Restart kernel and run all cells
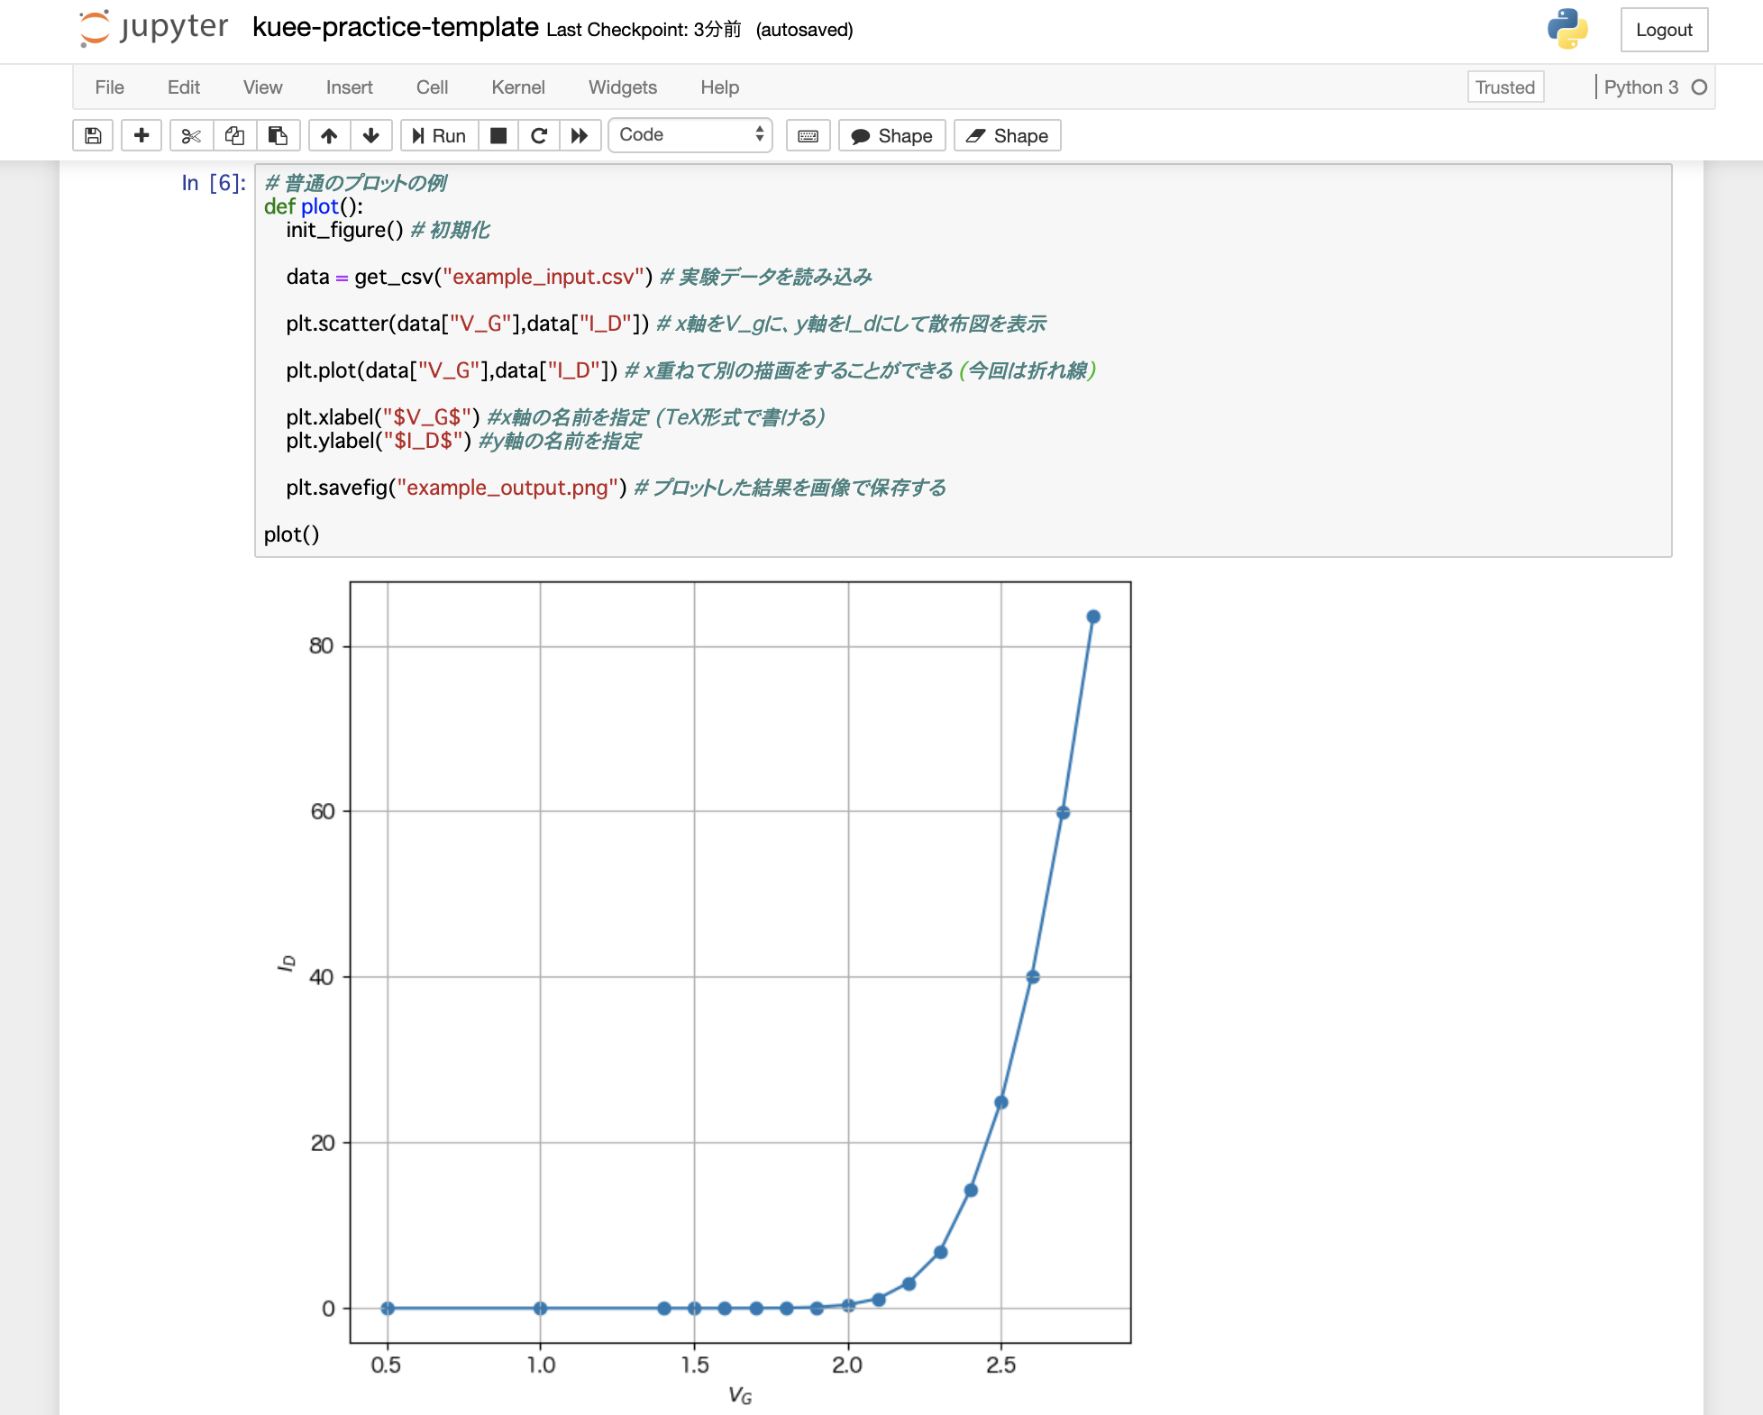Image resolution: width=1763 pixels, height=1415 pixels. [x=580, y=135]
